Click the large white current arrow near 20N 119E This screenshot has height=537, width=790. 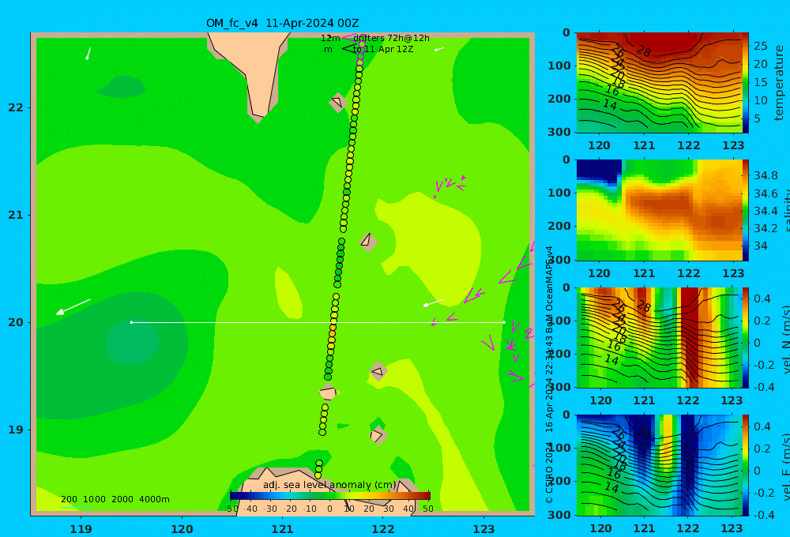point(73,306)
